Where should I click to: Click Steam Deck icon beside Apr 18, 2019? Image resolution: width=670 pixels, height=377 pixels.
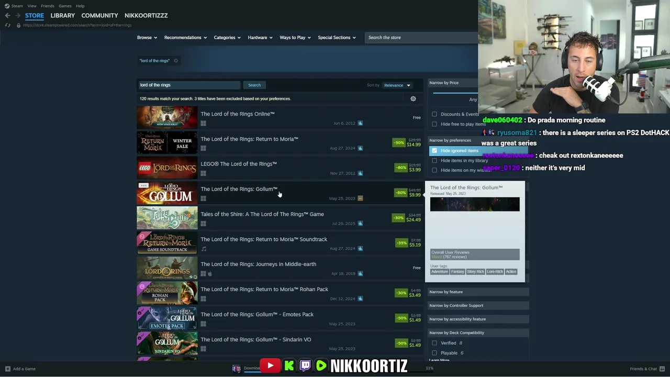coord(360,273)
